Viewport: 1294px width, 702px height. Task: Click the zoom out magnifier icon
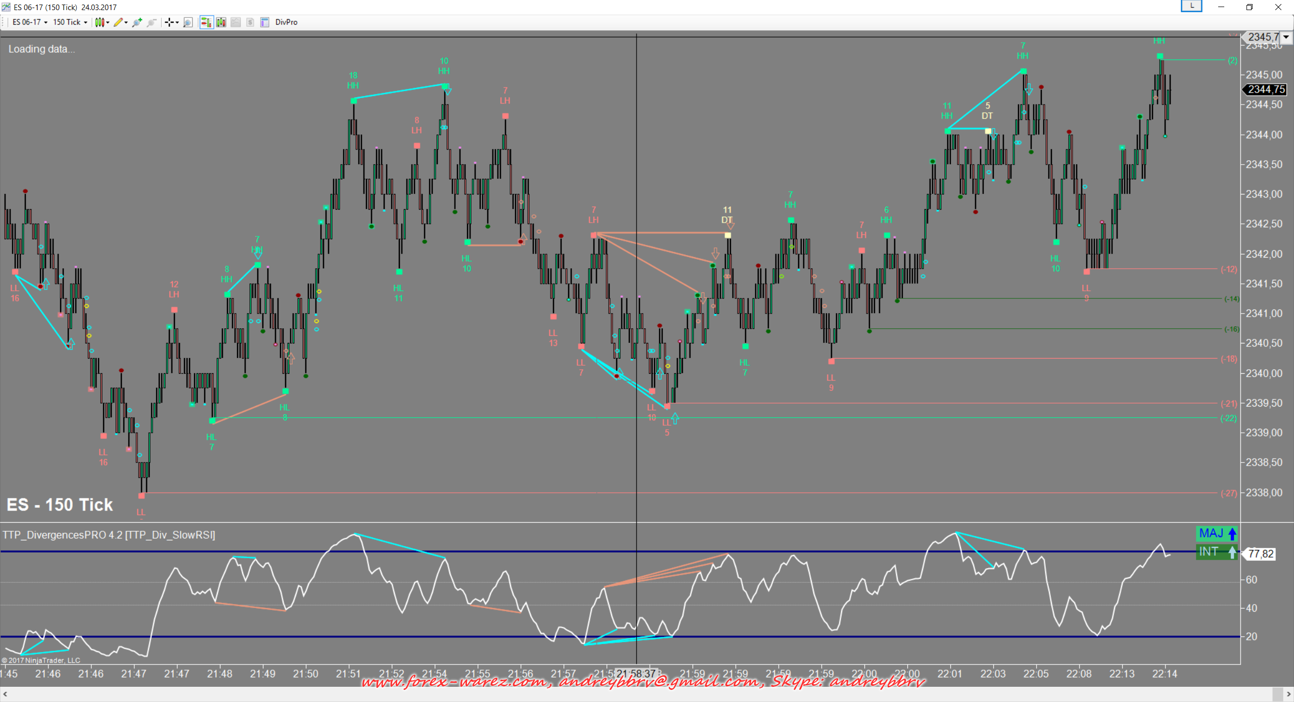click(151, 22)
